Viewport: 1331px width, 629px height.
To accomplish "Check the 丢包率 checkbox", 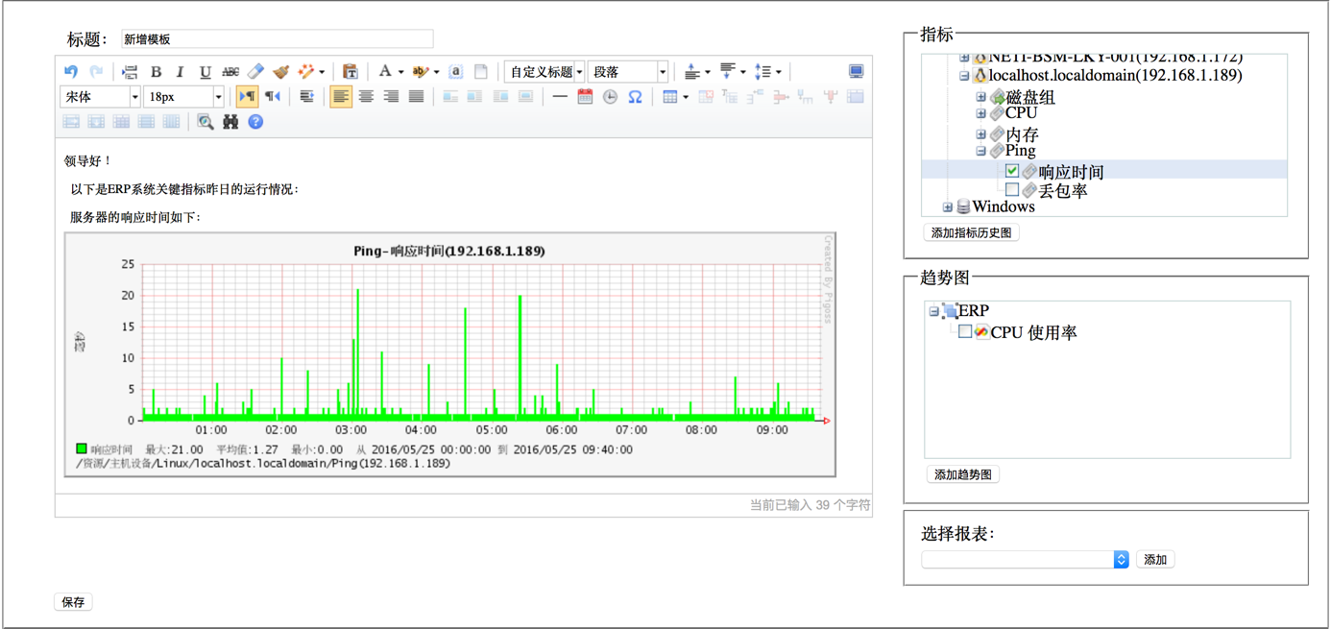I will (1012, 190).
